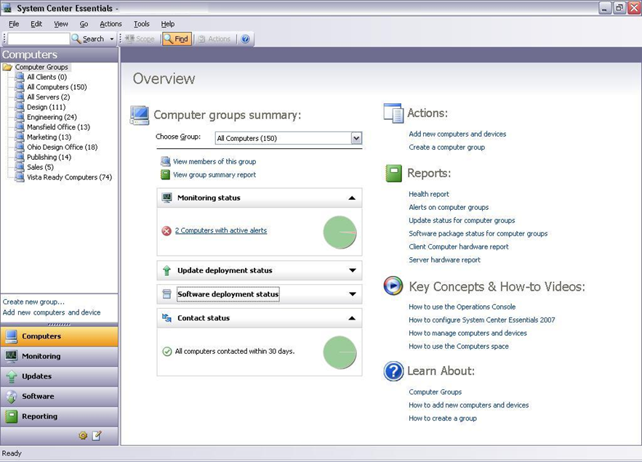The width and height of the screenshot is (642, 462).
Task: Open the Health report link
Action: click(429, 194)
